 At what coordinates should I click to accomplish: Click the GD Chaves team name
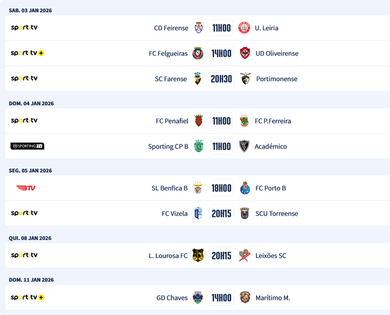(172, 297)
